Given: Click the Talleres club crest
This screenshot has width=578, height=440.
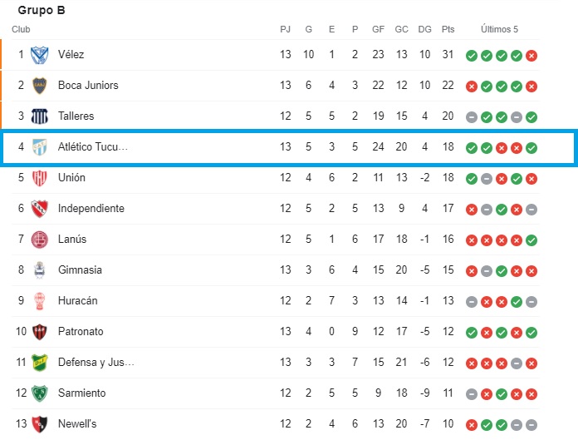Looking at the screenshot, I should pyautogui.click(x=39, y=116).
